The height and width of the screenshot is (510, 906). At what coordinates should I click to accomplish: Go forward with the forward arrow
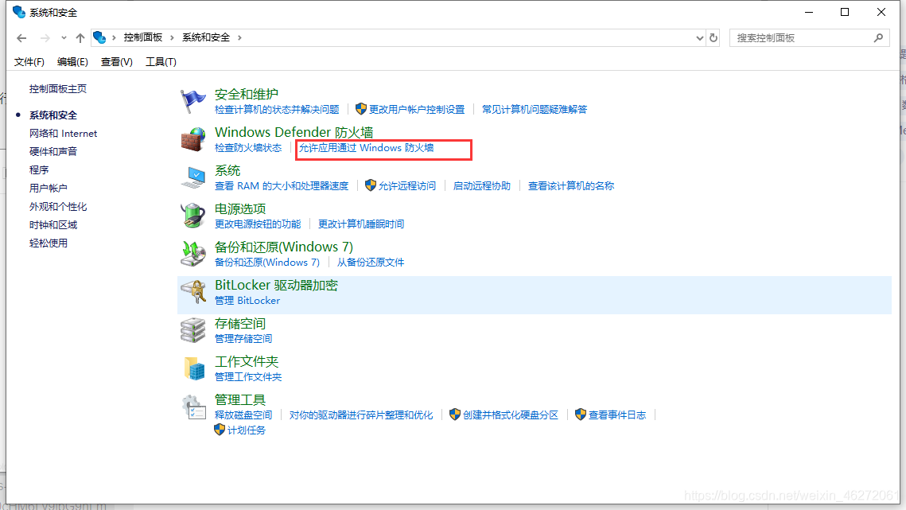point(45,38)
